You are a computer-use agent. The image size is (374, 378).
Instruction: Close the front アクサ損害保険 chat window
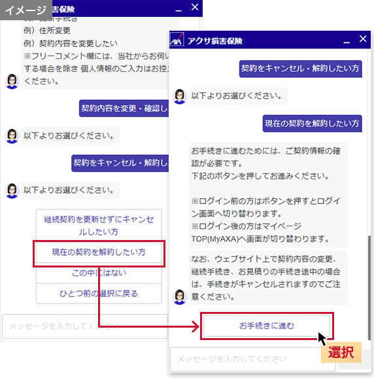(x=363, y=39)
